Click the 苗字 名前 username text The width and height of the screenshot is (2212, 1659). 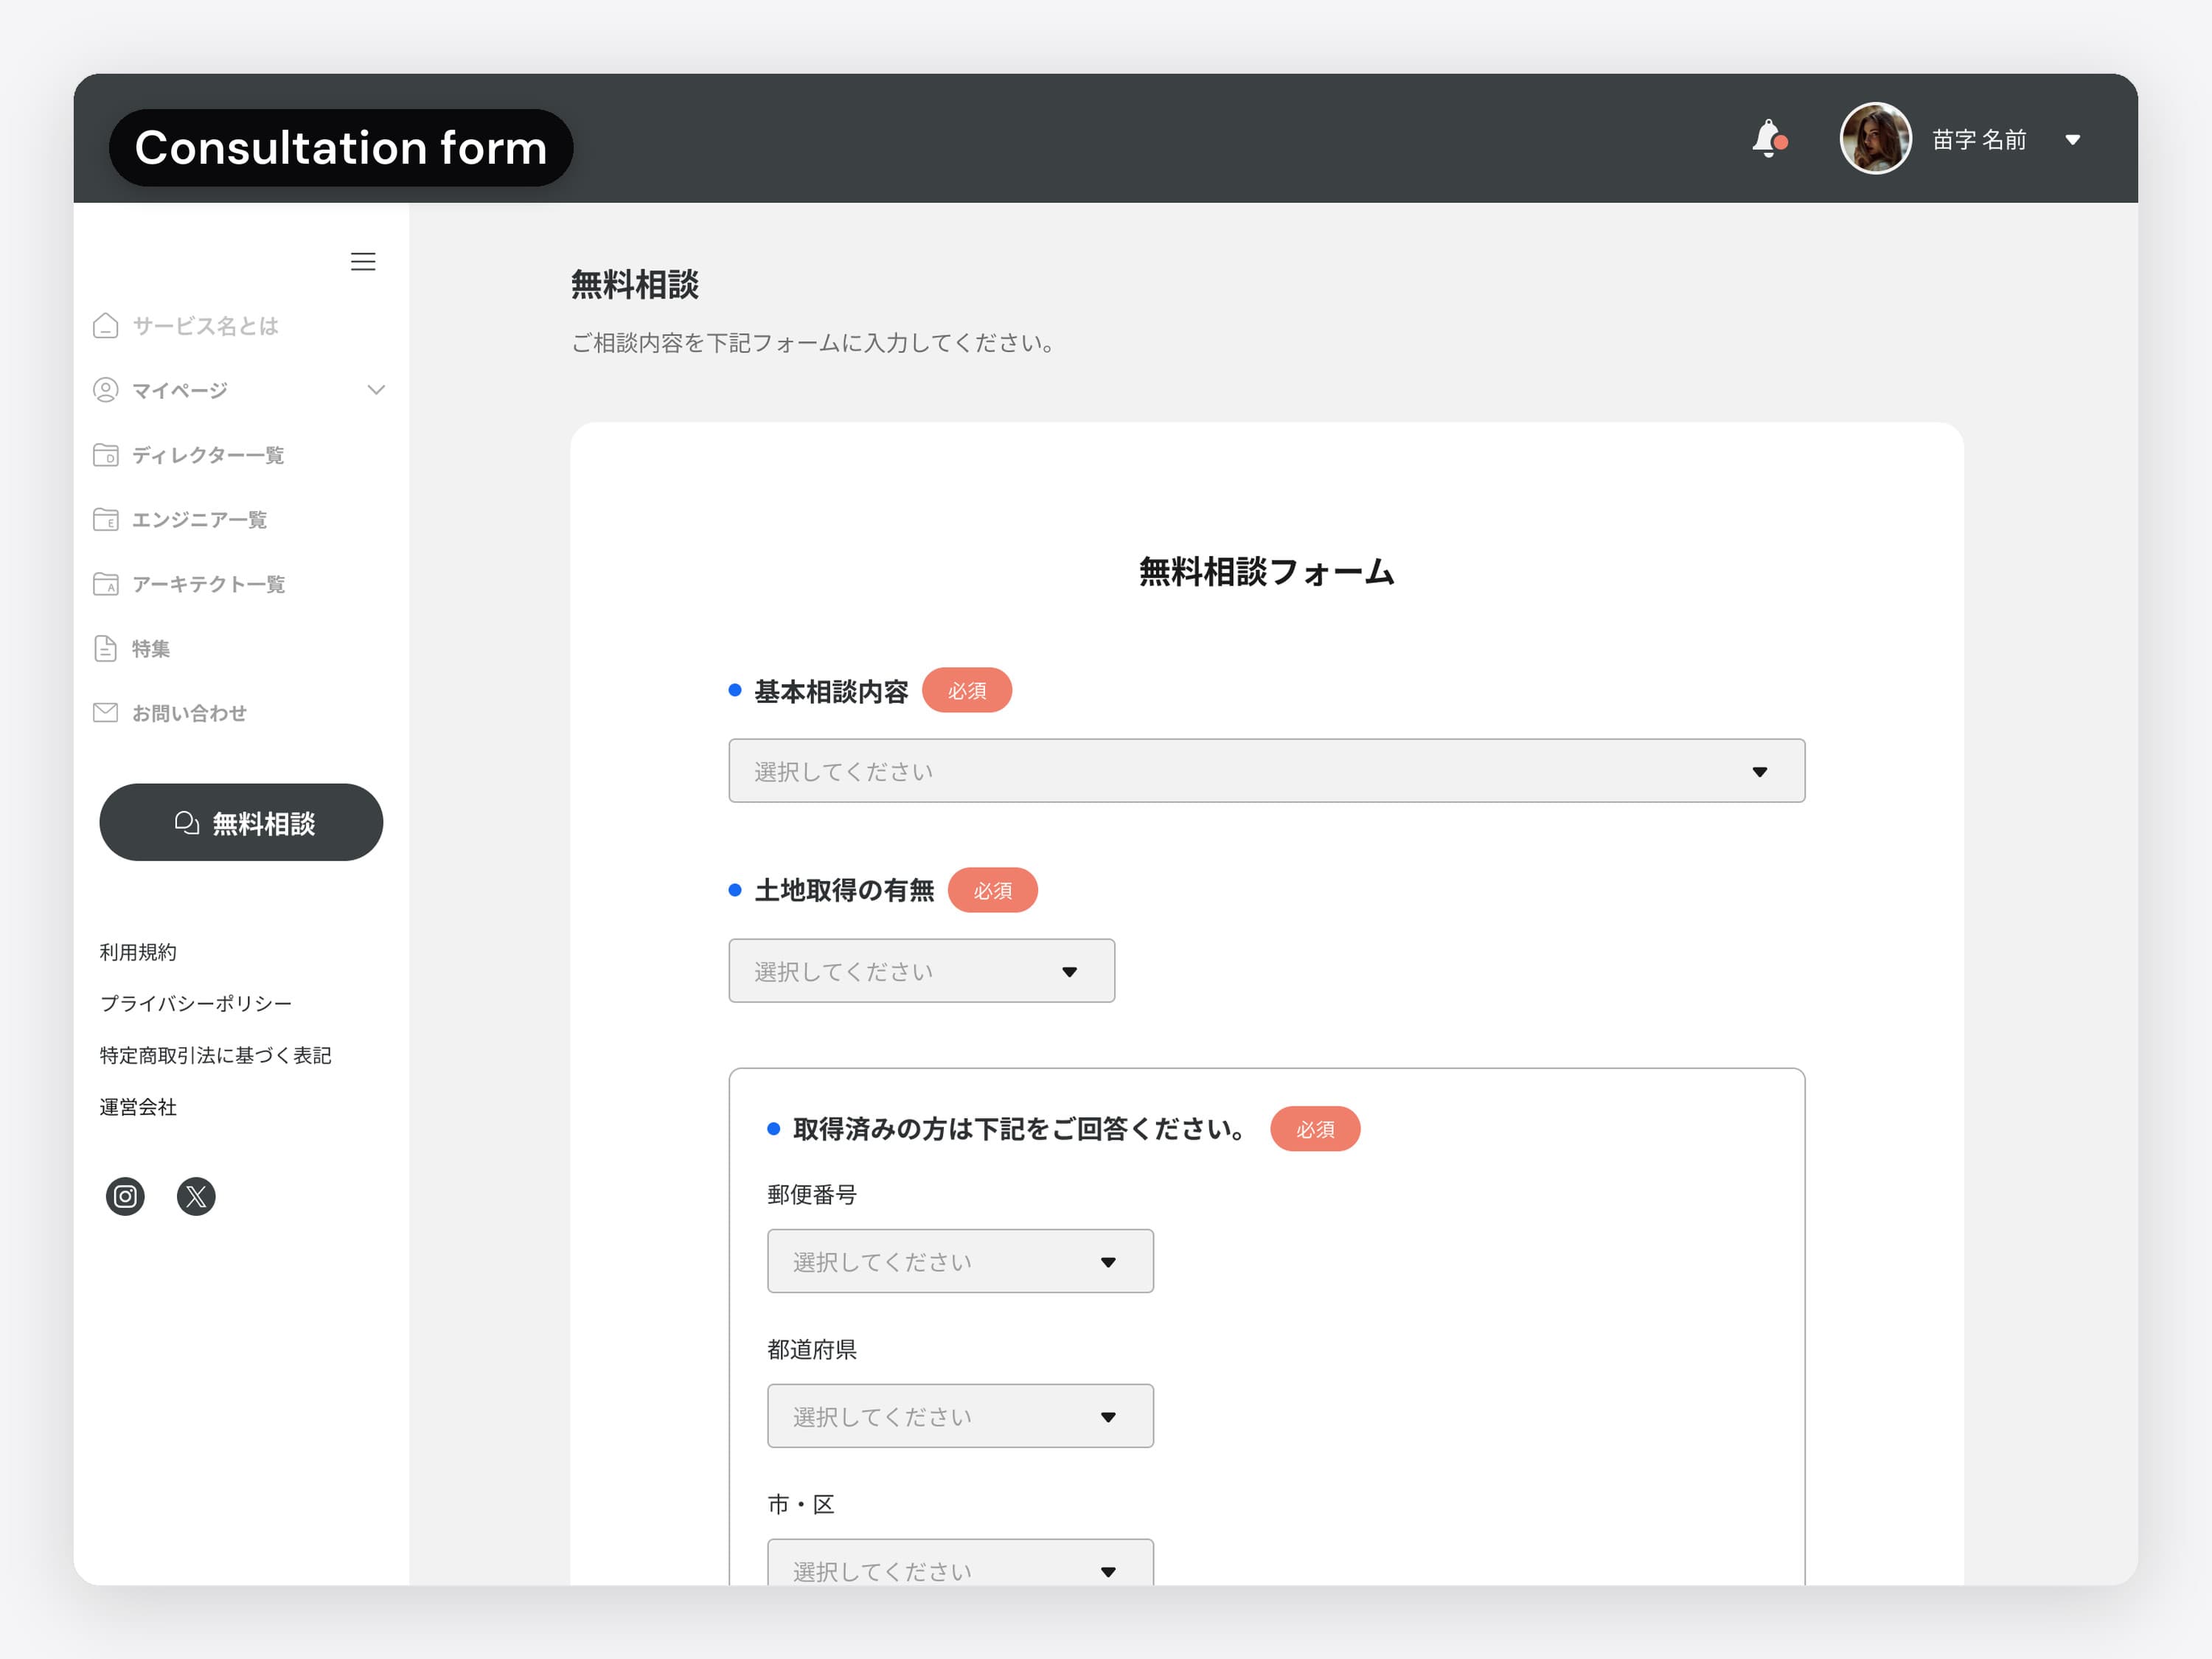(x=1979, y=139)
